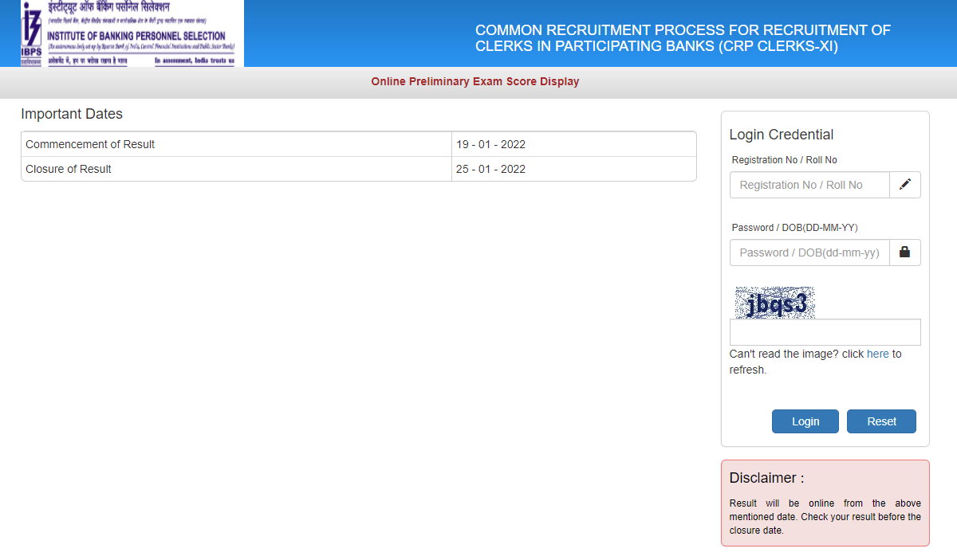Click the 'Online Preliminary Exam Score Display' heading
The height and width of the screenshot is (556, 957).
(x=475, y=81)
